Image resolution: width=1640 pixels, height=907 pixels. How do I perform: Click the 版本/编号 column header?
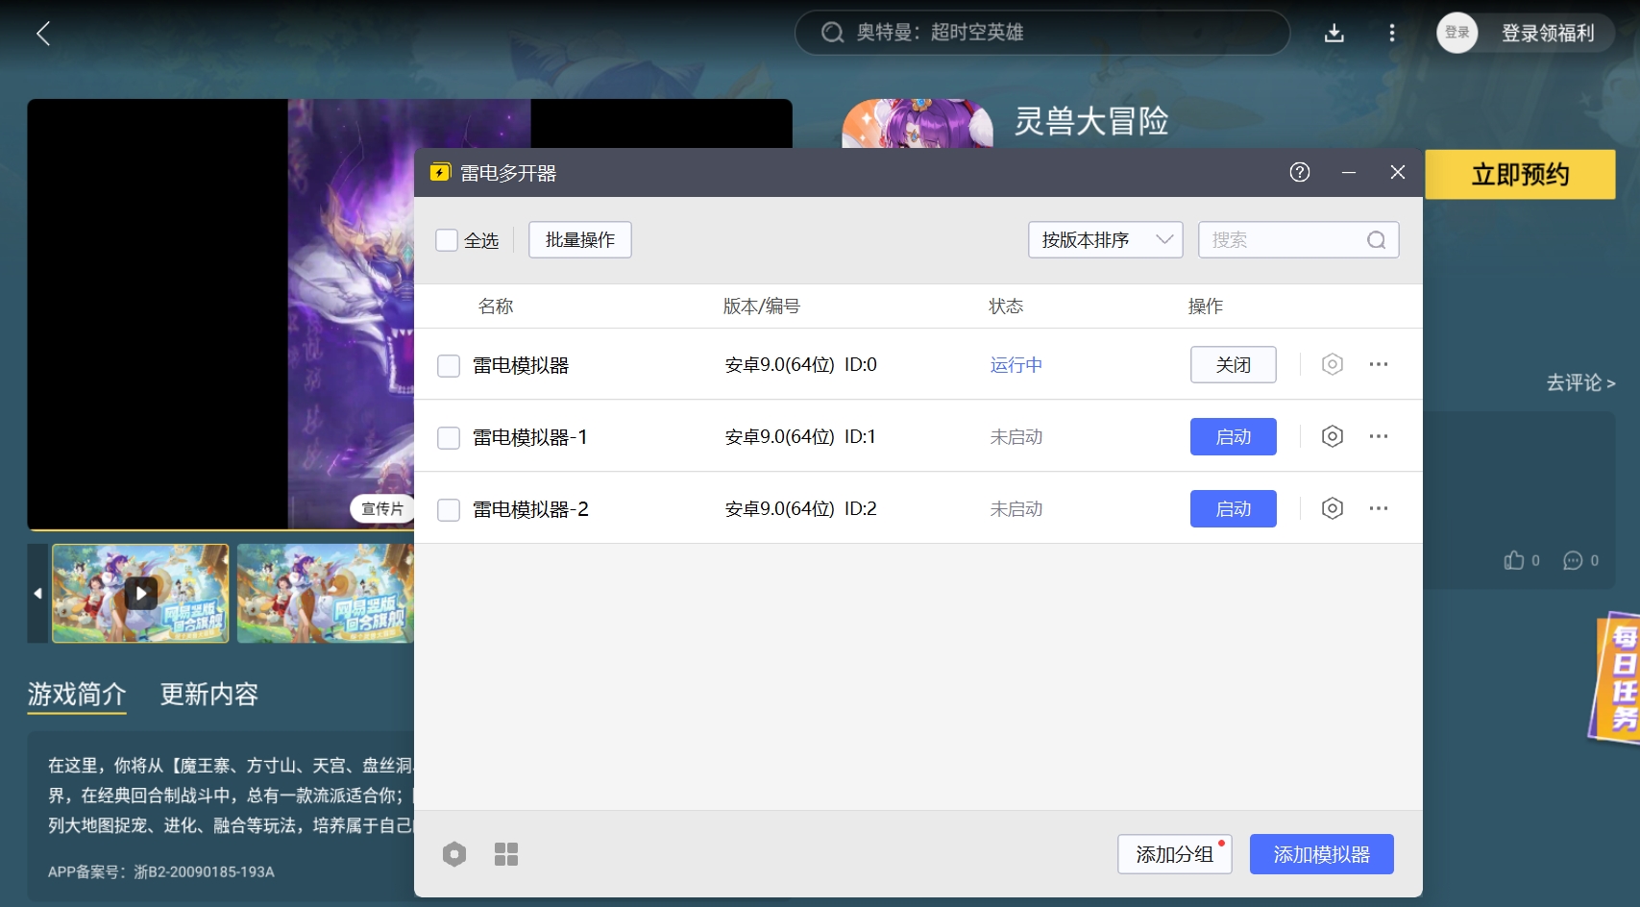click(x=762, y=306)
